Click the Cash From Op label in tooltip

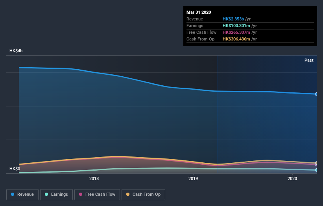point(200,39)
